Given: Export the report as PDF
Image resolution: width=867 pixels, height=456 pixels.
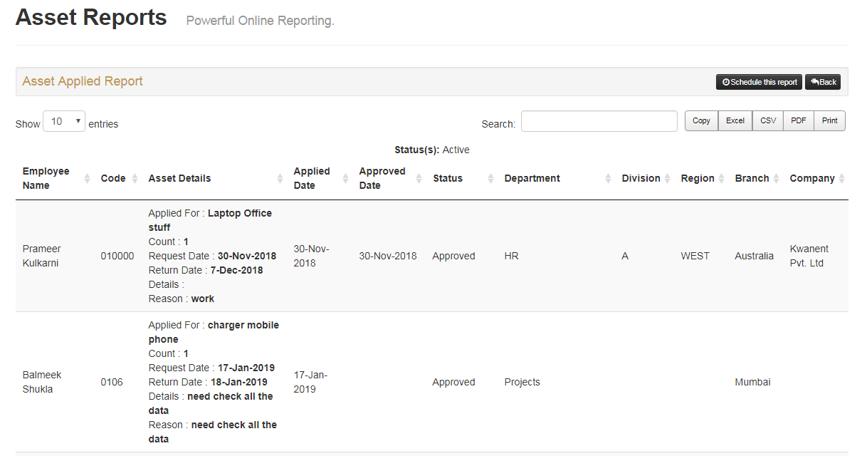Looking at the screenshot, I should pyautogui.click(x=799, y=121).
